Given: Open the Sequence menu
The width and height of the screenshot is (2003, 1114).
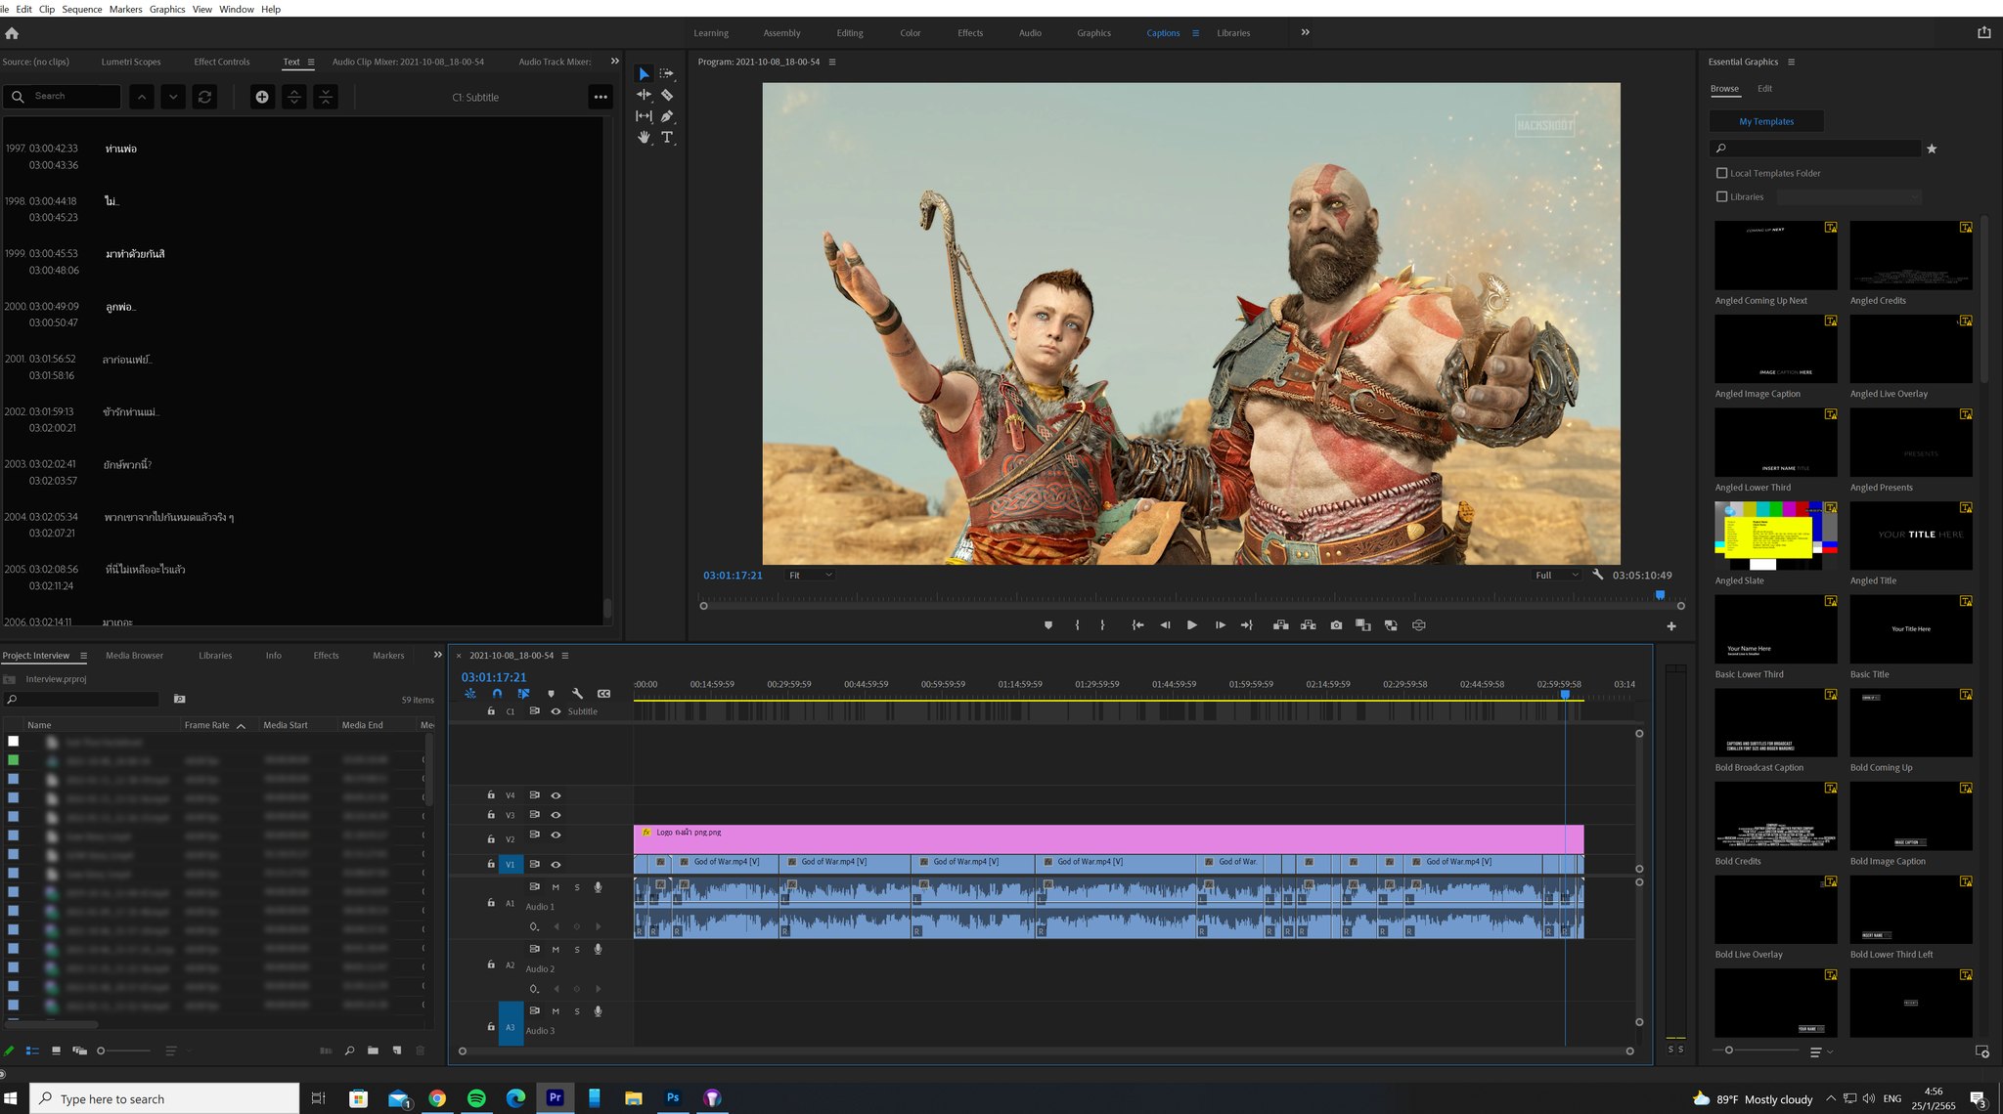Looking at the screenshot, I should [x=82, y=9].
